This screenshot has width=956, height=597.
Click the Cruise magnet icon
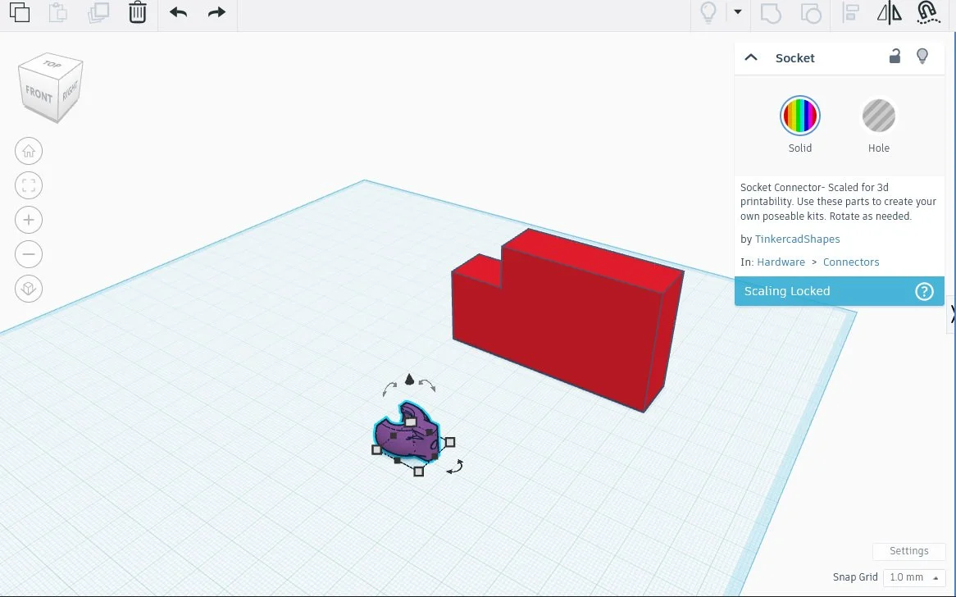[x=928, y=12]
